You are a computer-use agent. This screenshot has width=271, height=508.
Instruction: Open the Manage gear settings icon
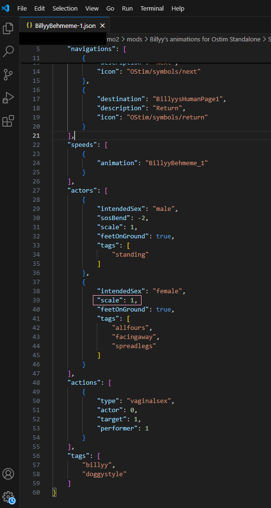click(x=8, y=497)
